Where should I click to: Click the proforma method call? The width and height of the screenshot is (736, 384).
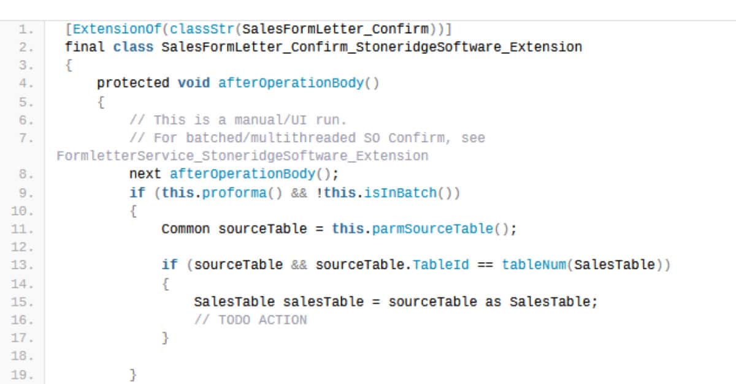[234, 193]
